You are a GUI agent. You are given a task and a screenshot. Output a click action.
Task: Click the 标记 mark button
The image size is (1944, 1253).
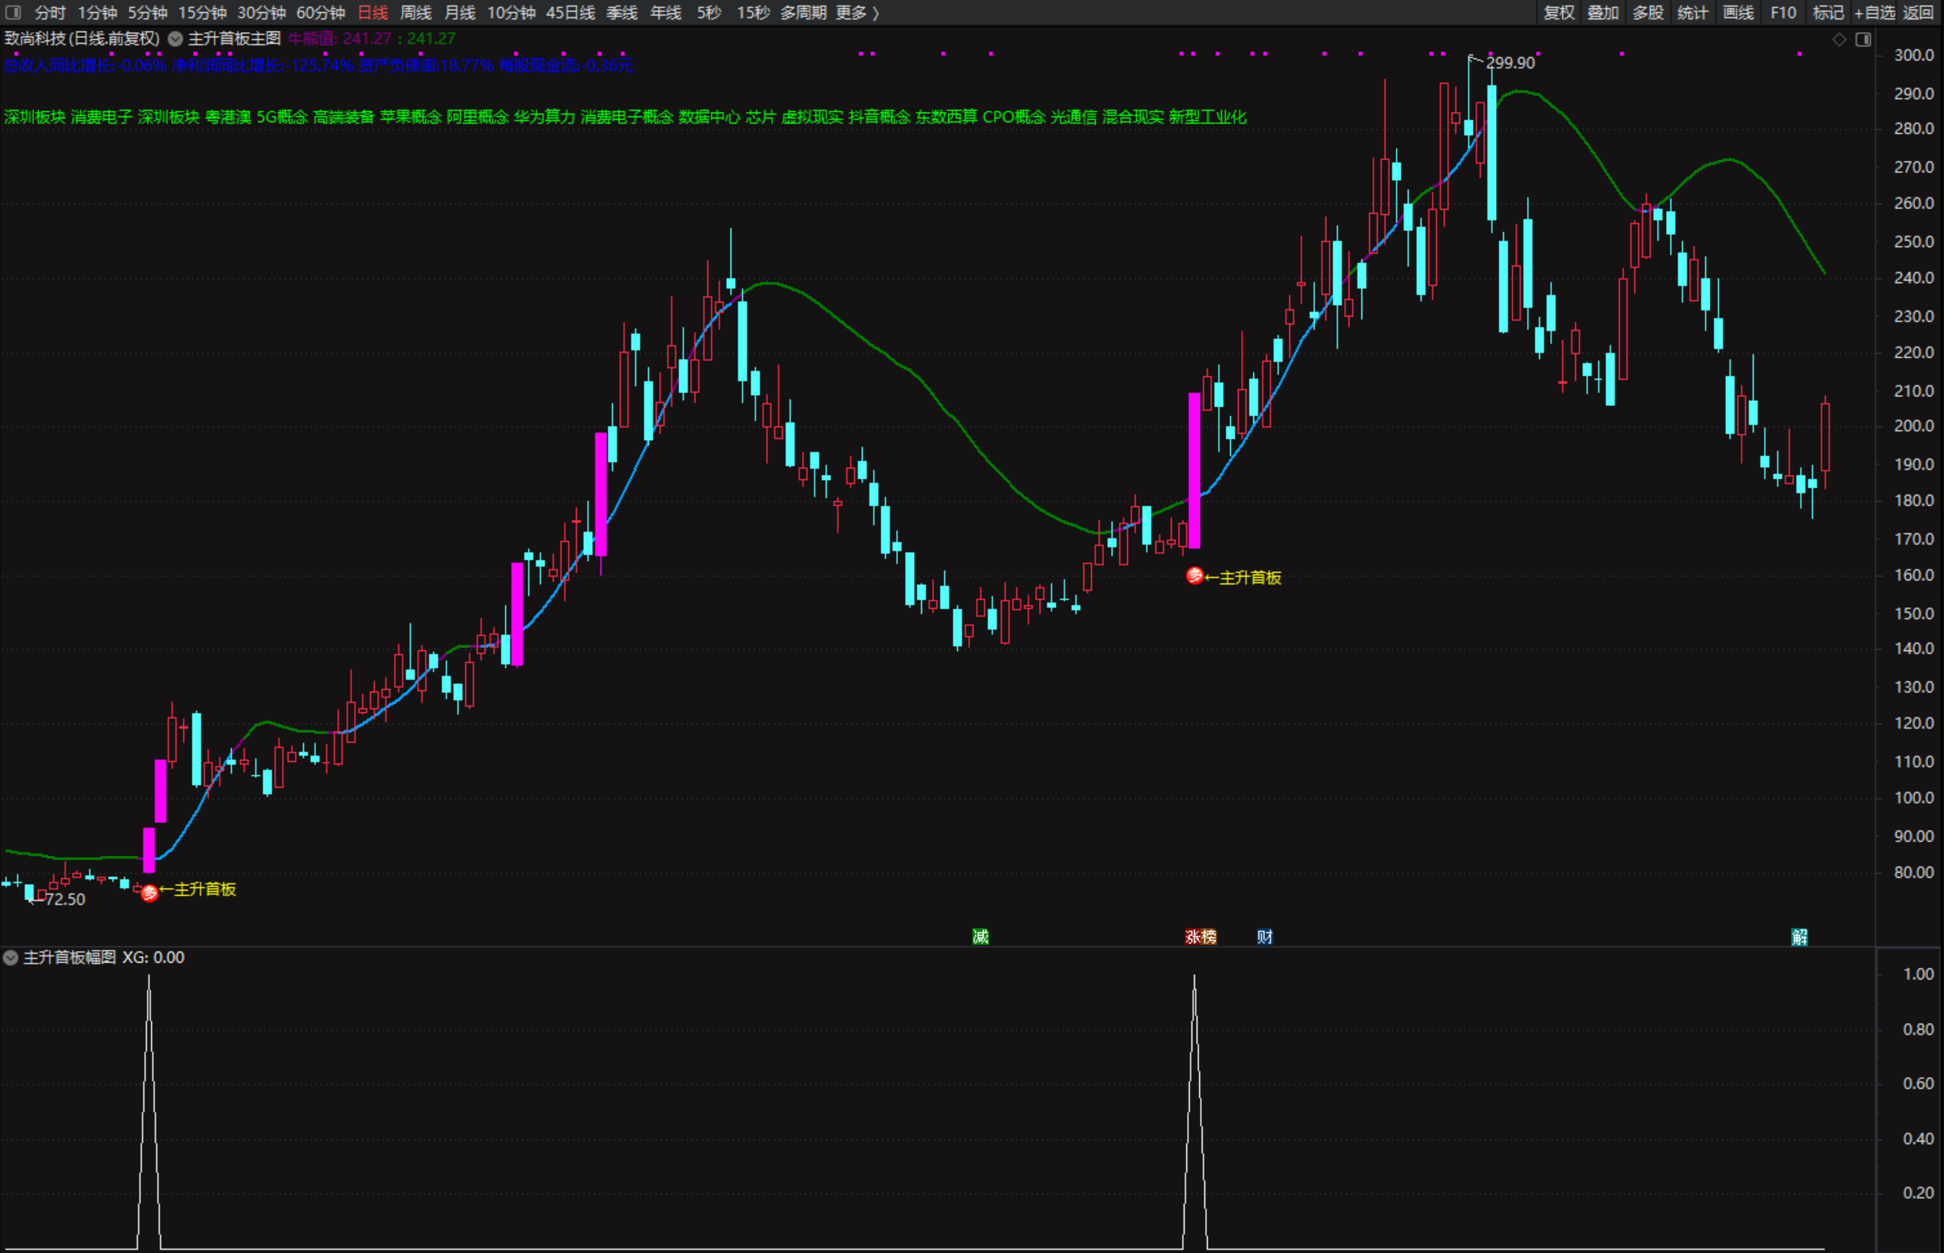pyautogui.click(x=1829, y=12)
